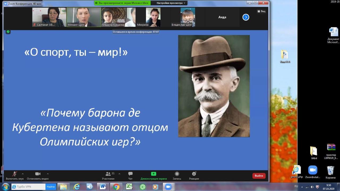Open the Настройки просмотра dropdown
The height and width of the screenshot is (191, 340).
[x=171, y=3]
